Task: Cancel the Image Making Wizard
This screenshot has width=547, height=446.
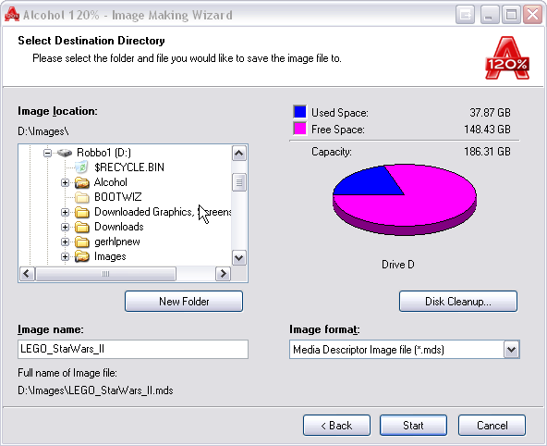Action: (492, 426)
